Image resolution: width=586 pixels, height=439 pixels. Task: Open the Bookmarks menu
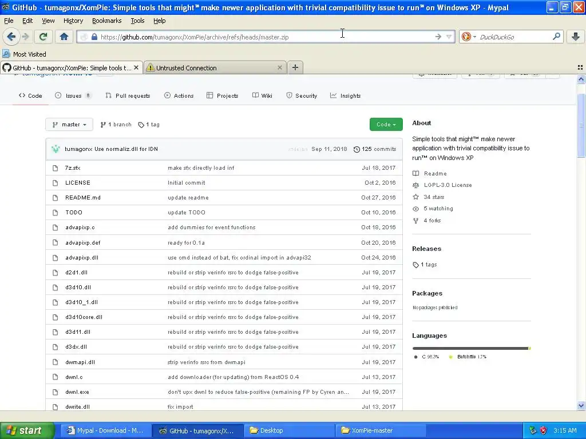(106, 21)
